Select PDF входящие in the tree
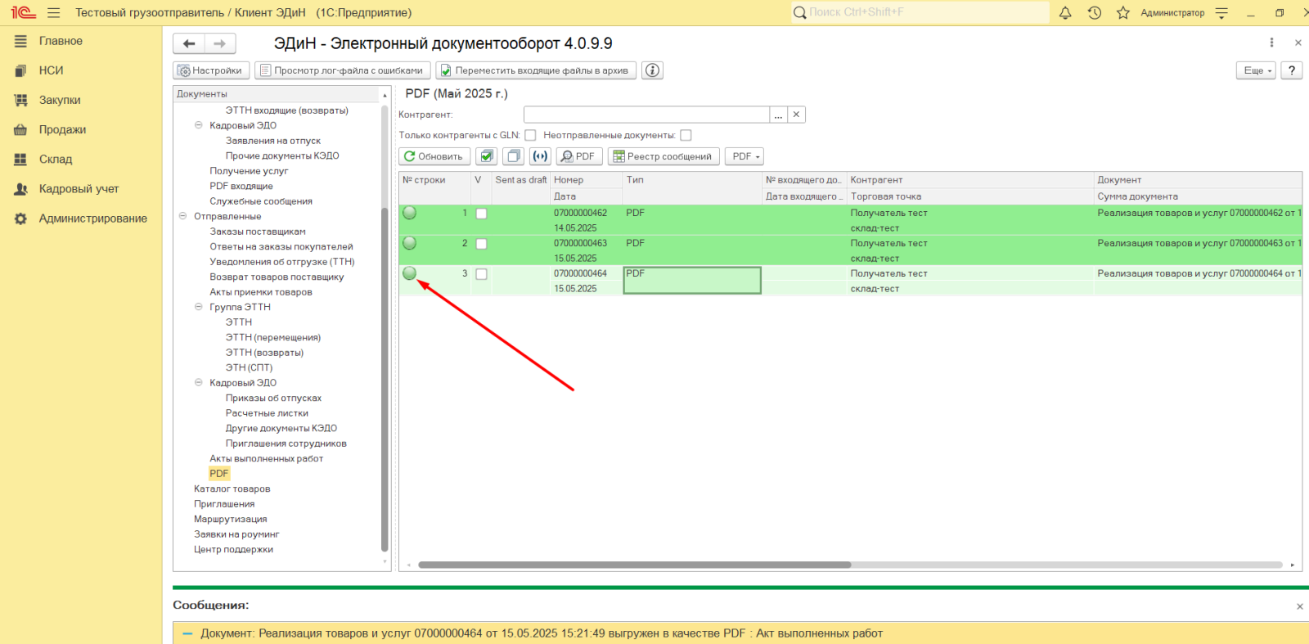 point(241,186)
